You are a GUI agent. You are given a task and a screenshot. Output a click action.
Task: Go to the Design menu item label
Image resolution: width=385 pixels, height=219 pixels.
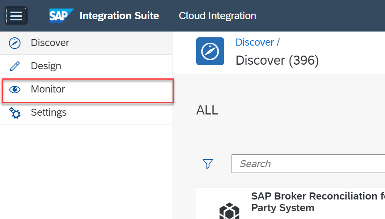(46, 66)
